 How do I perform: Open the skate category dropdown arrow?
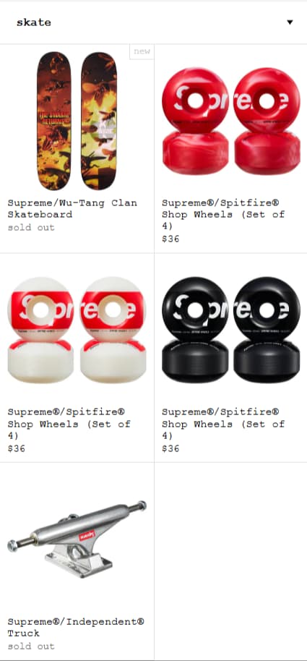290,22
